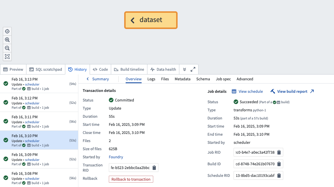Image resolution: width=334 pixels, height=187 pixels.
Task: Open the Logs tab
Action: coord(151,79)
